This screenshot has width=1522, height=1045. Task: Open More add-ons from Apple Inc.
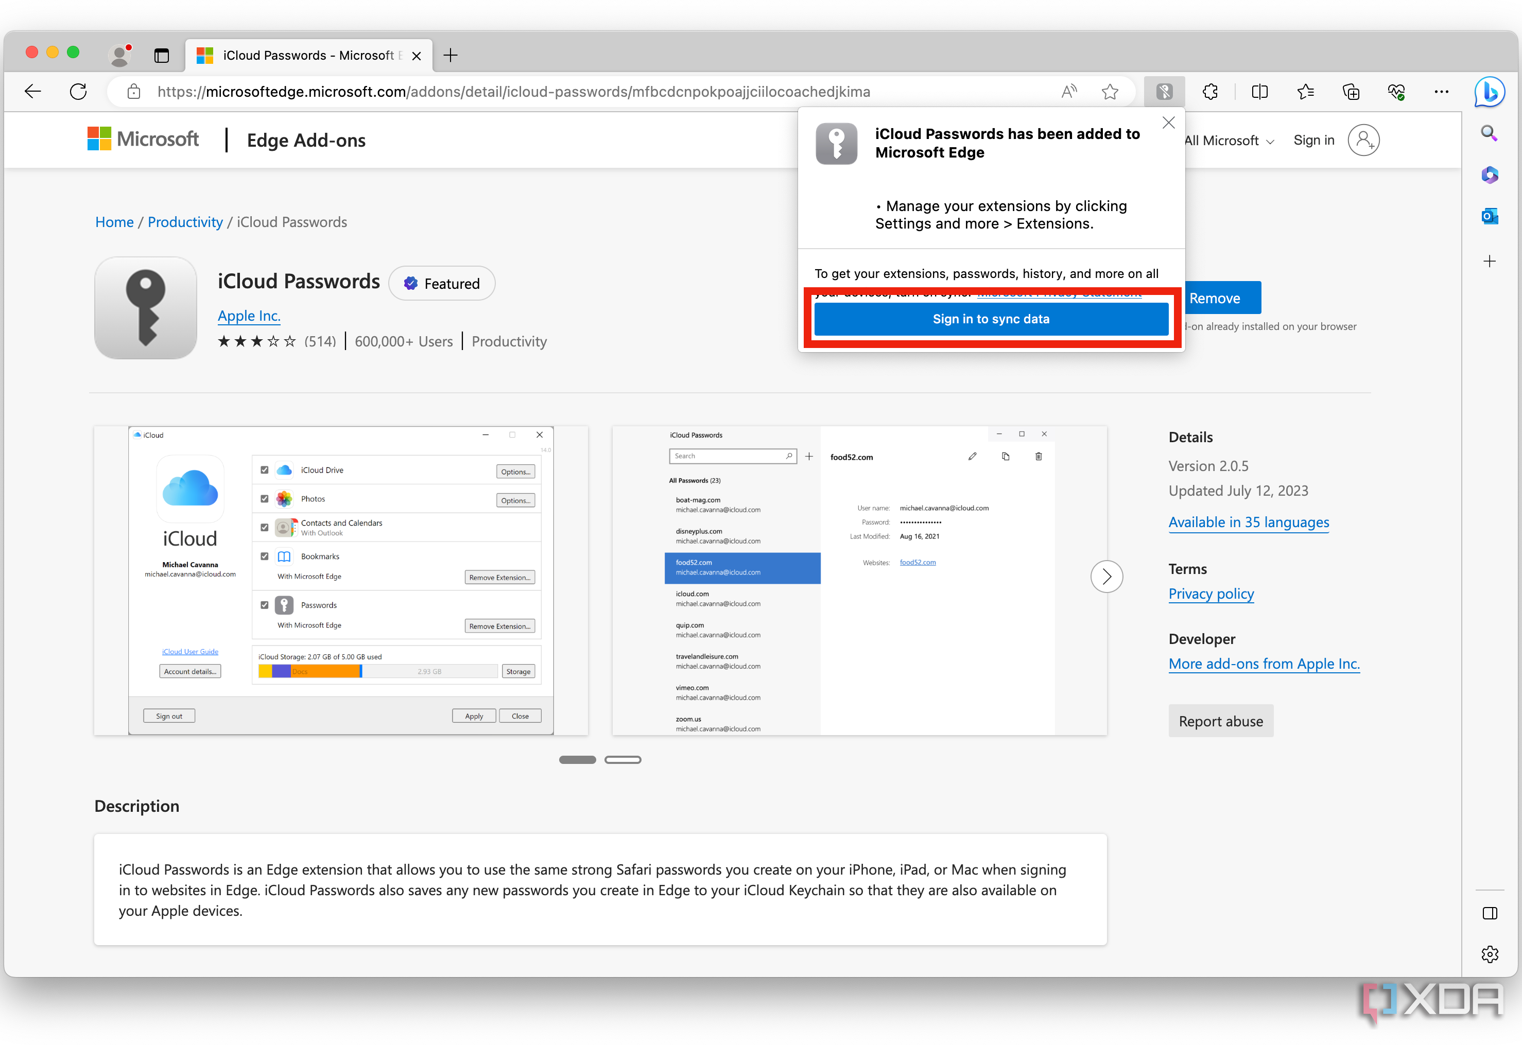(1264, 663)
